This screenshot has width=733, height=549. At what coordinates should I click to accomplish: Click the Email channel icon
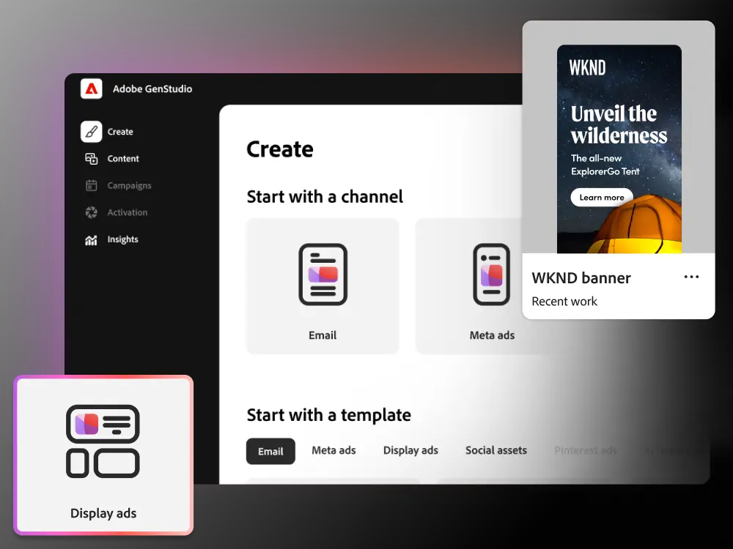pos(323,274)
